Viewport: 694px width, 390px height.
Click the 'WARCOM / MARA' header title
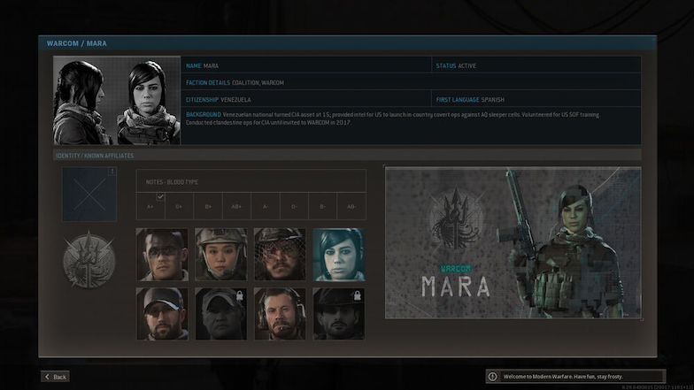coord(76,43)
